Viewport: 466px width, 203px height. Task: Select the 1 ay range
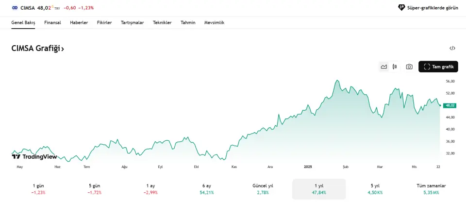pos(150,189)
